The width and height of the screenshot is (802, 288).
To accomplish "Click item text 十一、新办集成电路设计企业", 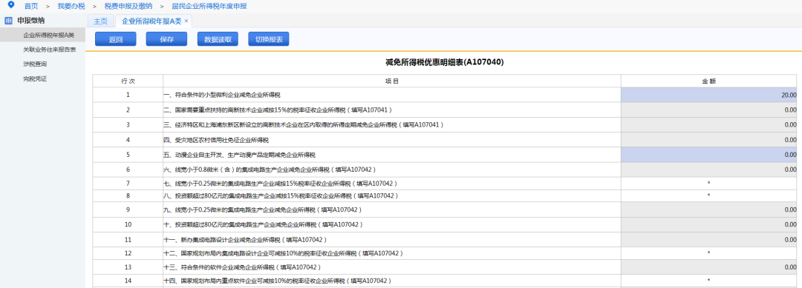I will pyautogui.click(x=245, y=240).
